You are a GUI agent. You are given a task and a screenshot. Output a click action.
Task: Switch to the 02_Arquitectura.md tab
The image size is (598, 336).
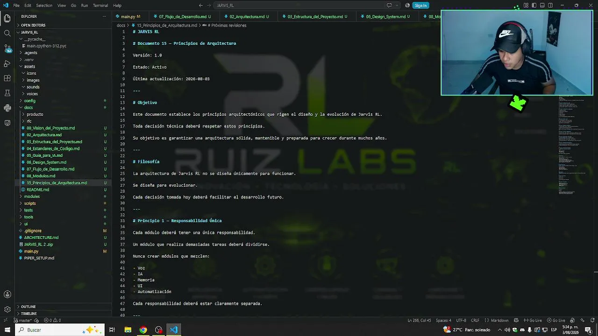pyautogui.click(x=247, y=16)
